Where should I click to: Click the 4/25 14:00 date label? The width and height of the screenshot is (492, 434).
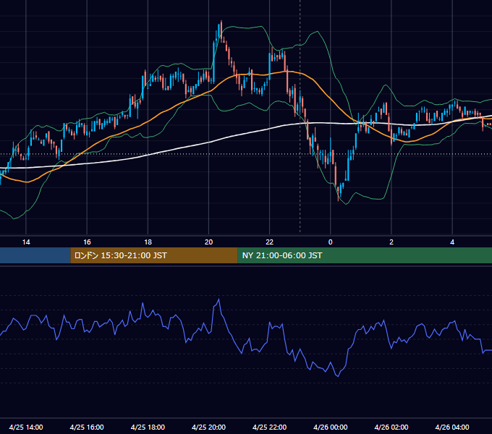point(26,427)
